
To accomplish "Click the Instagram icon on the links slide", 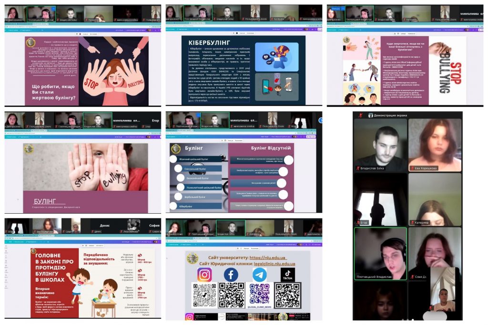I will (204, 275).
